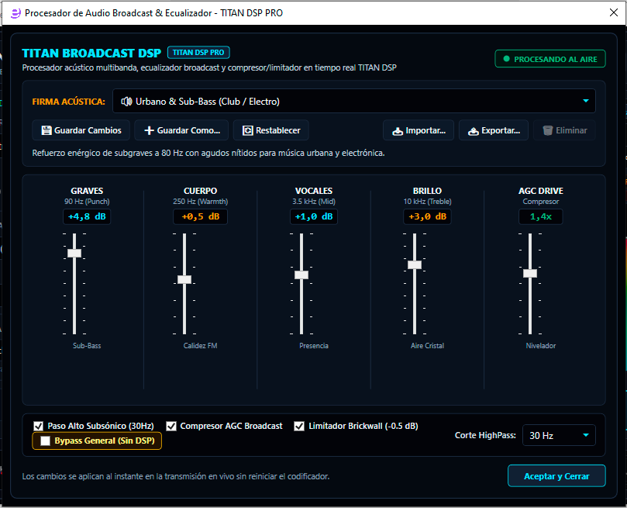This screenshot has width=627, height=508.
Task: Click Guardar Cambios button
Action: [81, 130]
